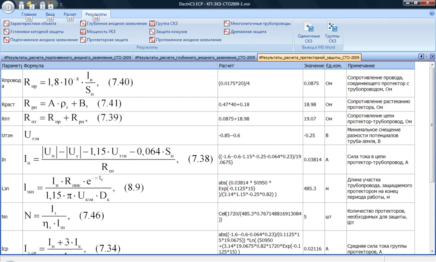Click the vertical scrollbar down arrow
Screen dimensions: 436x262
pyautogui.click(x=433, y=251)
